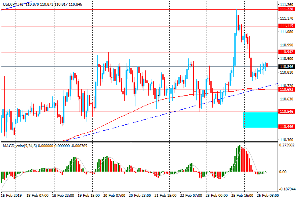Screen dimensions: 296x200
Task: Click the tallest green MACD histogram bar
Action: pos(240,158)
